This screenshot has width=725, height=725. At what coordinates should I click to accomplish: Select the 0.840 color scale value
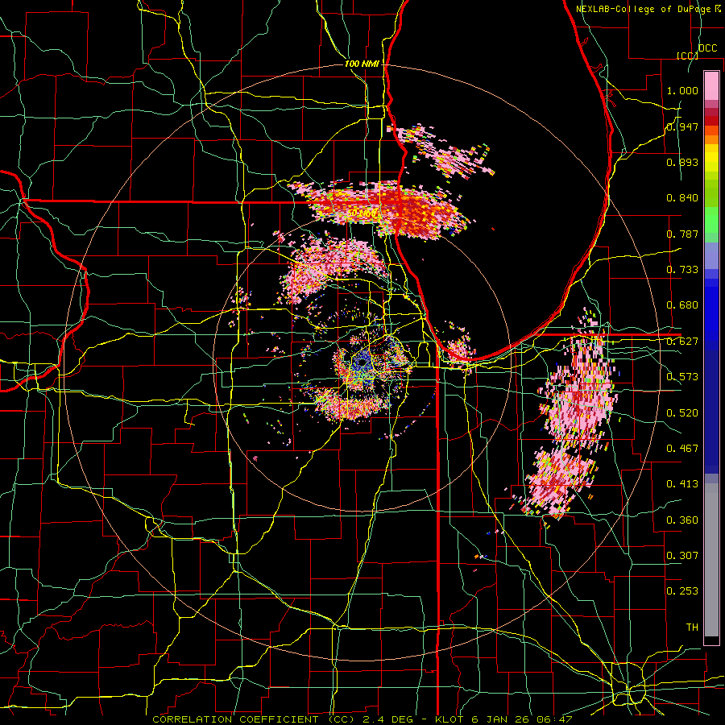pos(682,198)
